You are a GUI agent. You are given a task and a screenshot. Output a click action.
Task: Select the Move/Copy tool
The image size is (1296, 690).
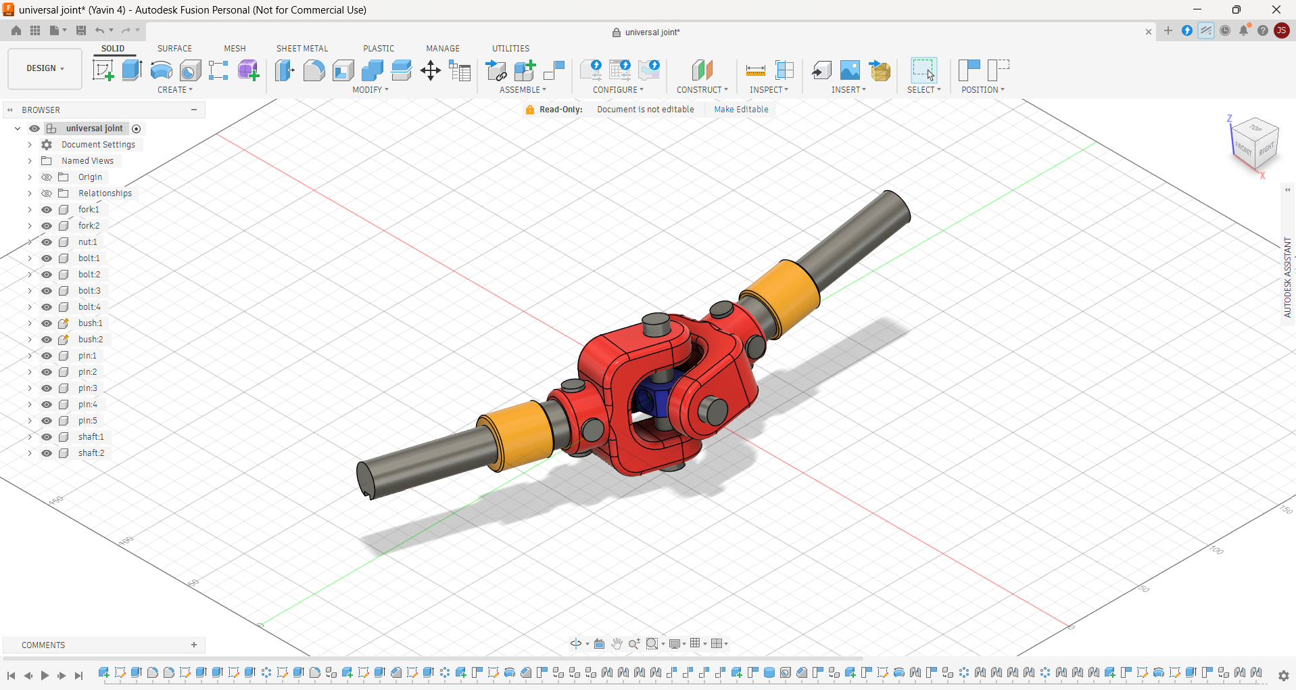(431, 70)
